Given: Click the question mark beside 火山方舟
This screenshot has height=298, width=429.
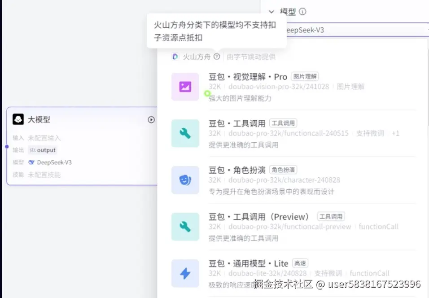Looking at the screenshot, I should [x=217, y=57].
